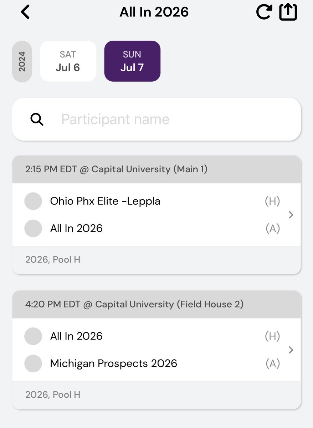Focus the Participant name search field
313x428 pixels.
click(x=156, y=119)
